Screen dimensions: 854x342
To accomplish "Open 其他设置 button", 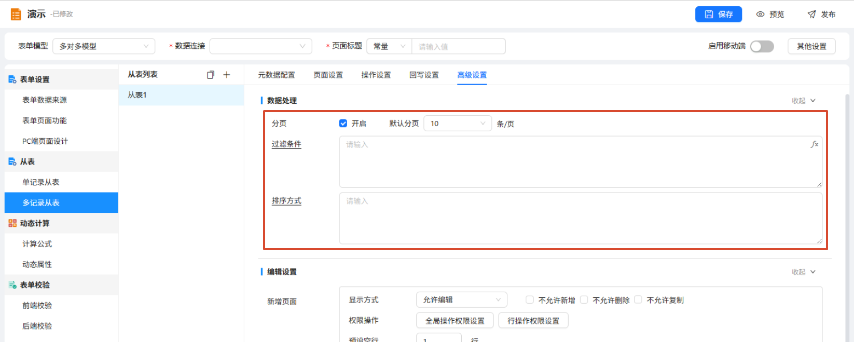I will pos(812,46).
